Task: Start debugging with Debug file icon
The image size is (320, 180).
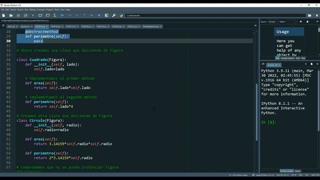Action: (62, 15)
